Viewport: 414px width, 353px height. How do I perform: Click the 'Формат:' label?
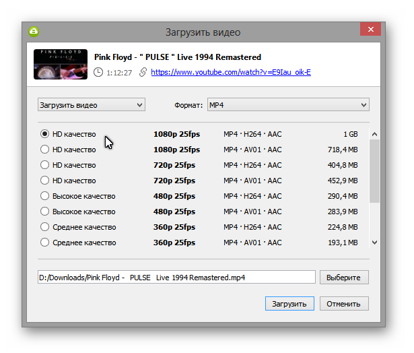coord(188,105)
